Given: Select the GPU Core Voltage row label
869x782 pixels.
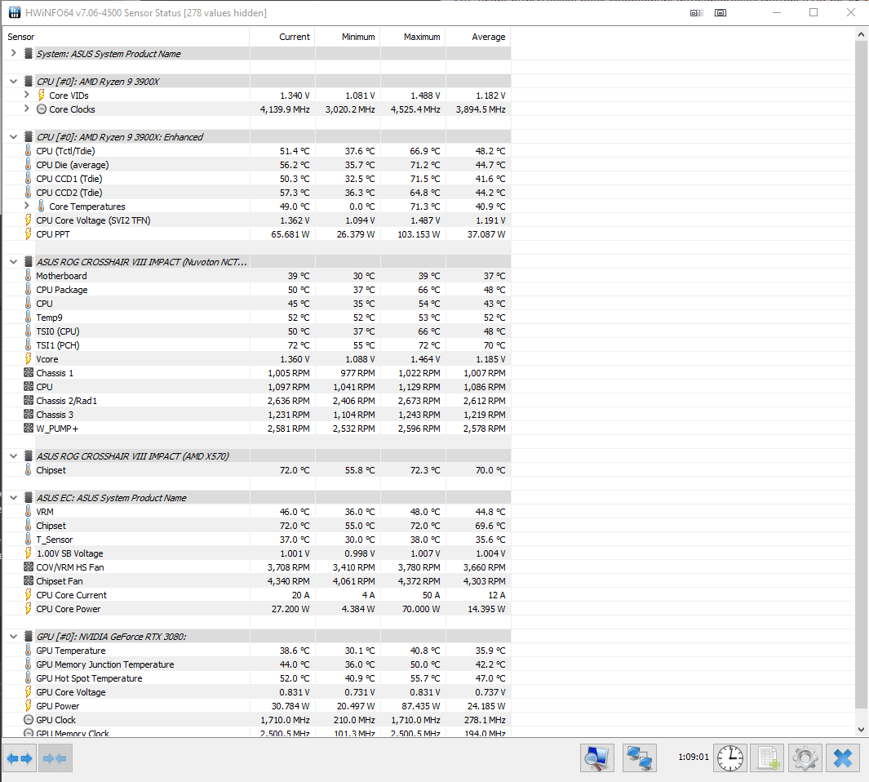Looking at the screenshot, I should 70,691.
